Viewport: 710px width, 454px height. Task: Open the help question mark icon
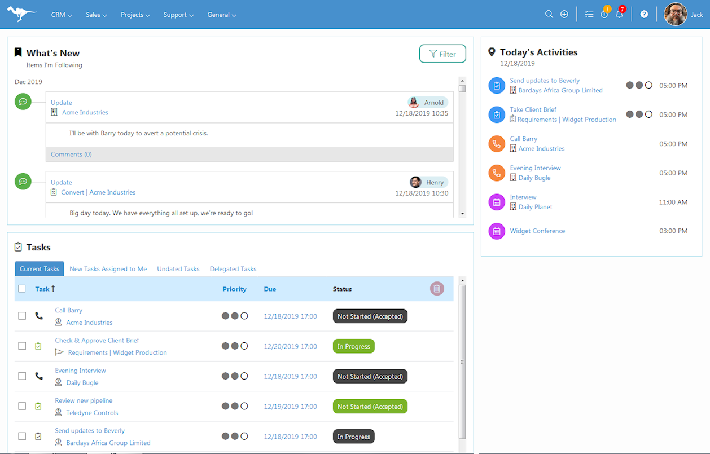pos(644,15)
